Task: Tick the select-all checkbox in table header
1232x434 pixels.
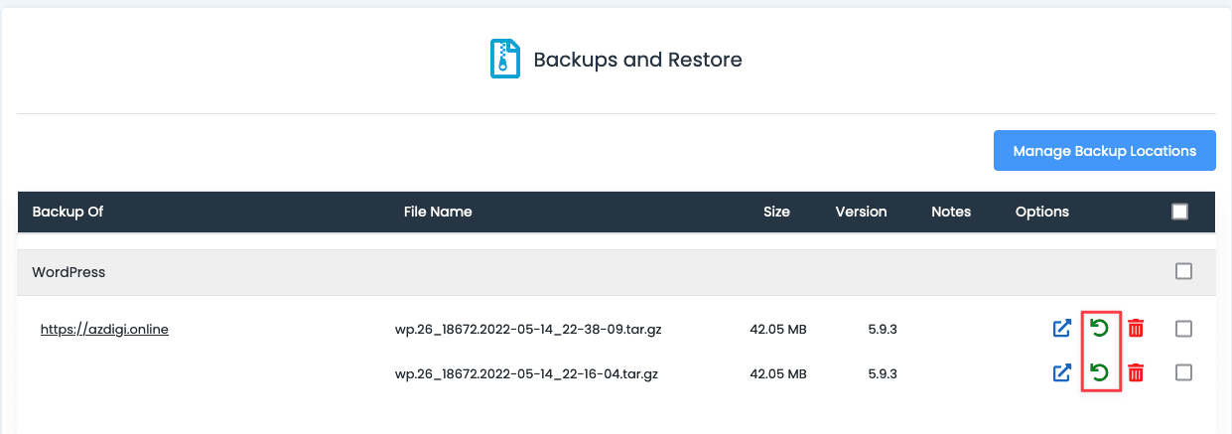Action: (1179, 212)
